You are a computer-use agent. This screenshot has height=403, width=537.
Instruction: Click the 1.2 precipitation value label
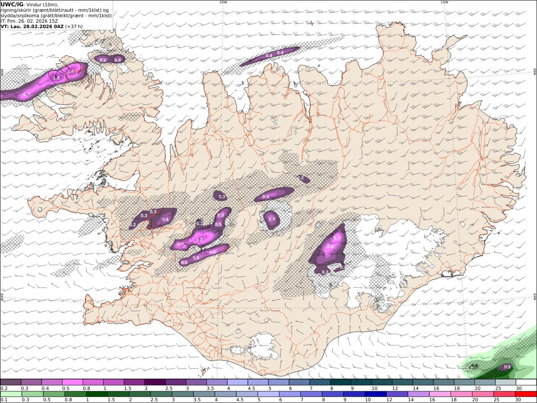point(199,240)
